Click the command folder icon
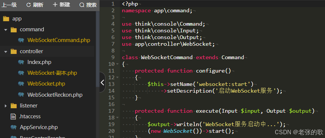The width and height of the screenshot is (325, 138). click(x=13, y=30)
